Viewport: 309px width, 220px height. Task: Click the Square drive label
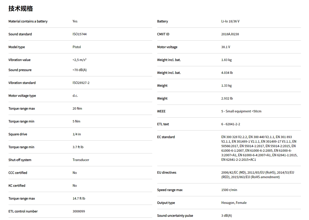click(x=18, y=134)
